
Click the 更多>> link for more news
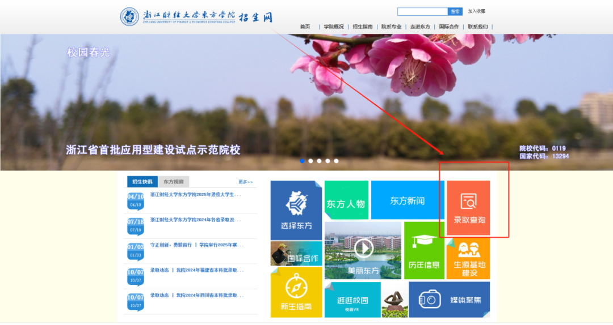coord(245,182)
